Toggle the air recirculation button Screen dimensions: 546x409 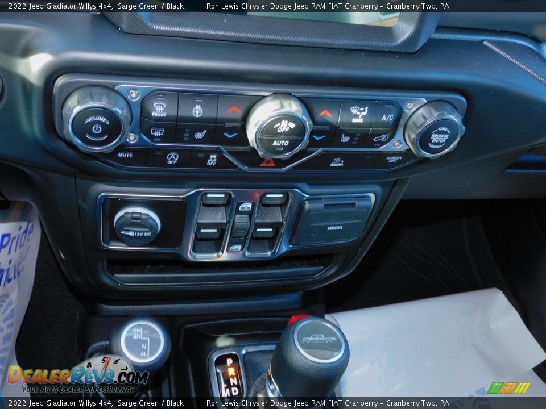[x=380, y=138]
